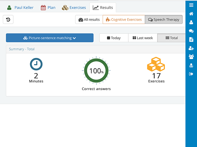The image size is (197, 147).
Task: Open the document icon in the sidebar
Action: pos(191,40)
